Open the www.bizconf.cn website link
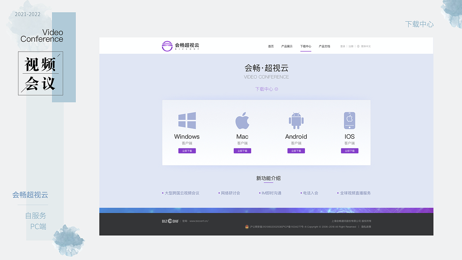462x260 pixels. [x=199, y=221]
